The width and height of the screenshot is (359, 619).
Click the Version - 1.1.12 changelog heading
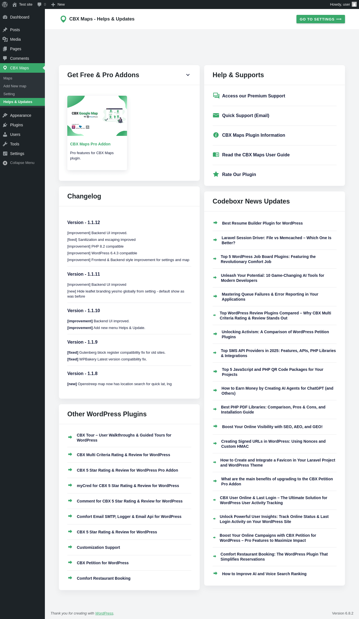tap(84, 222)
